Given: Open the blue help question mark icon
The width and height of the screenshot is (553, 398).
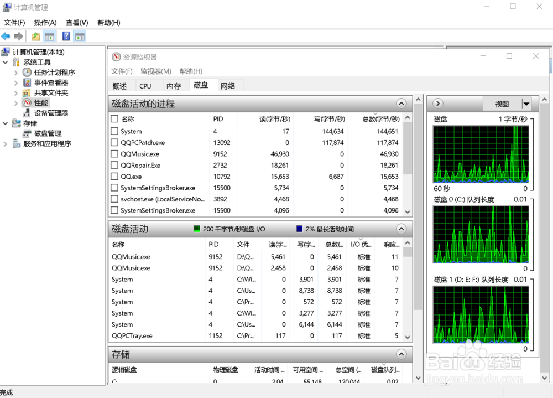Looking at the screenshot, I should (66, 36).
